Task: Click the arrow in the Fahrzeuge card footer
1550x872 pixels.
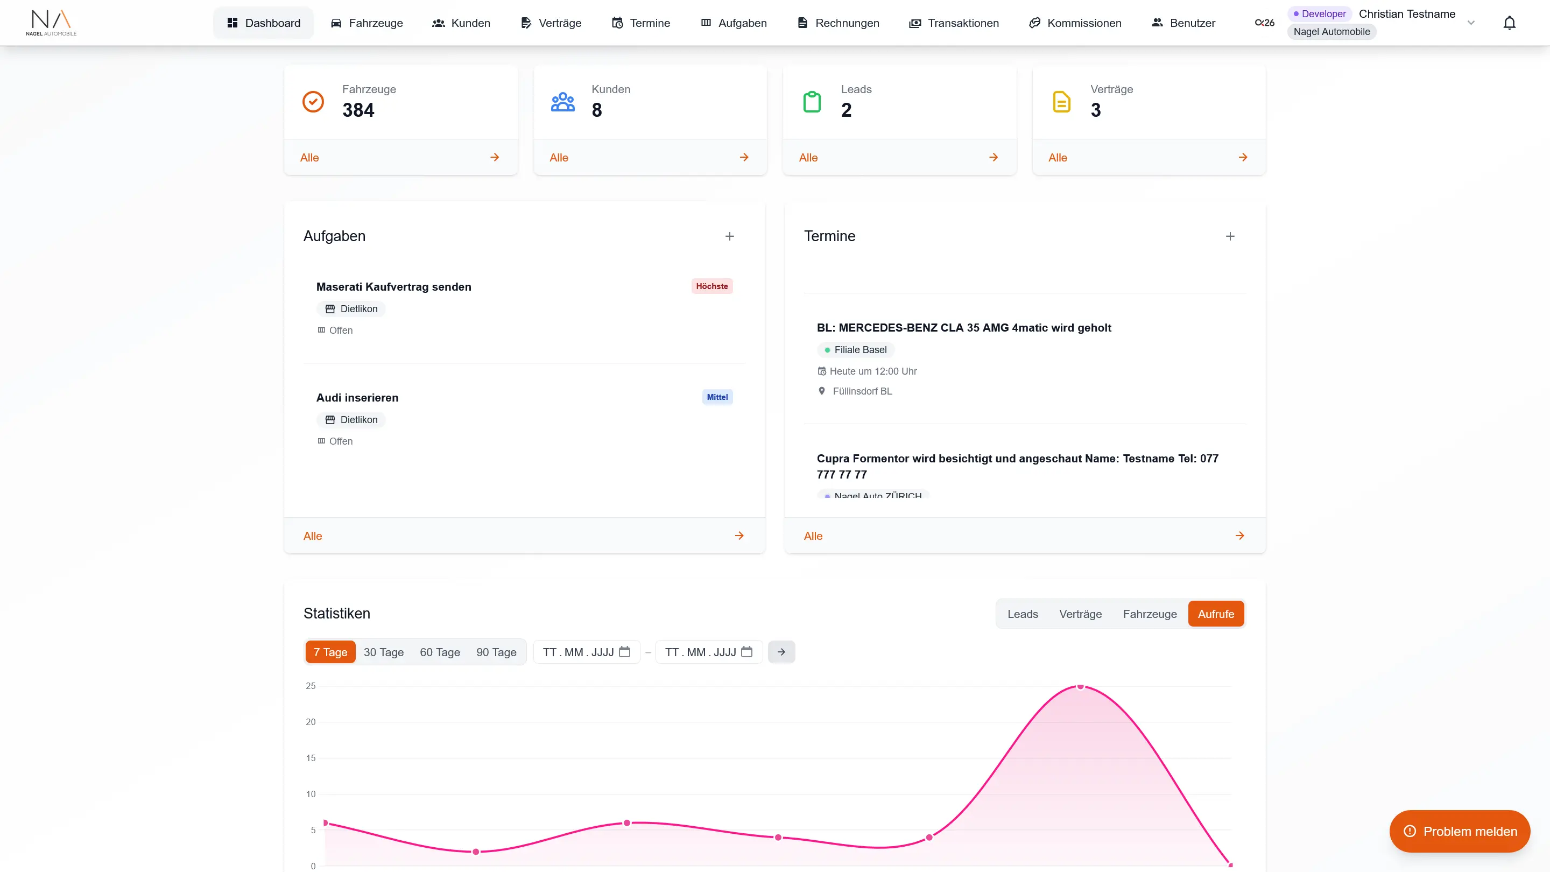Action: (495, 157)
